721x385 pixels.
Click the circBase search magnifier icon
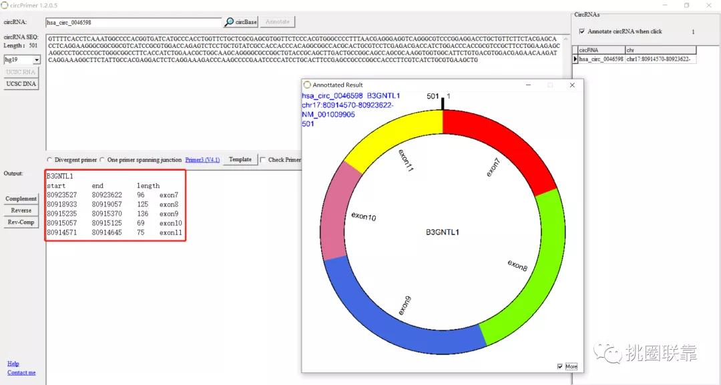pyautogui.click(x=230, y=22)
